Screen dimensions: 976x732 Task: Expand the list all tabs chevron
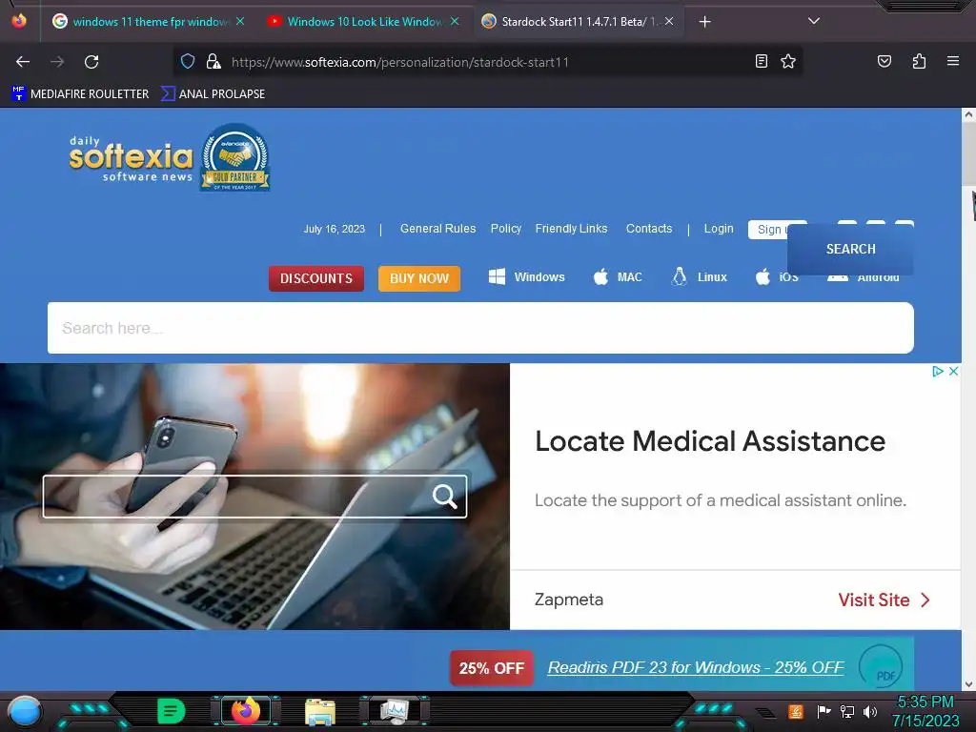coord(814,21)
